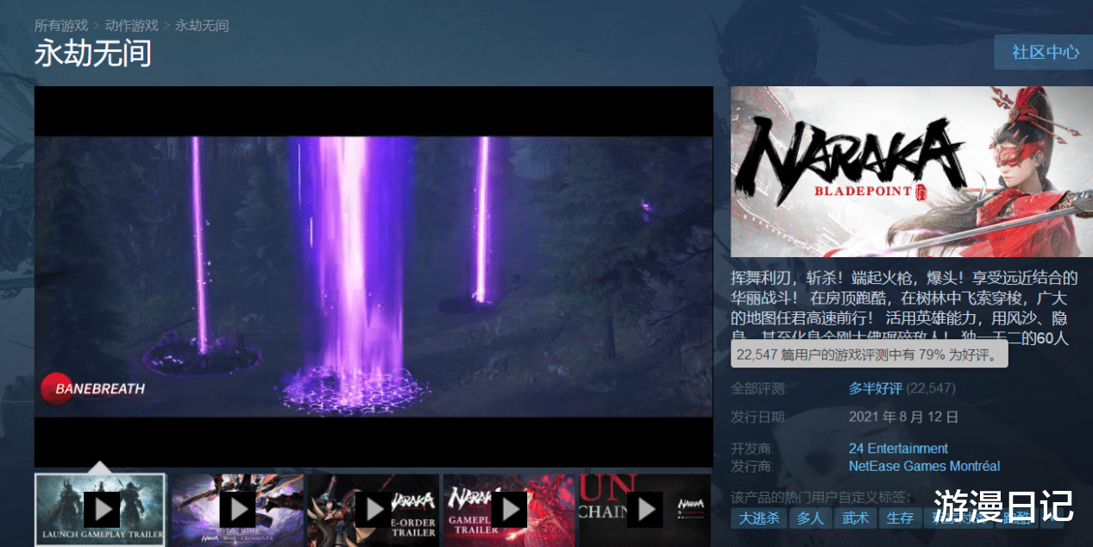This screenshot has height=547, width=1093.
Task: Click the 全部评测 label
Action: (x=759, y=388)
